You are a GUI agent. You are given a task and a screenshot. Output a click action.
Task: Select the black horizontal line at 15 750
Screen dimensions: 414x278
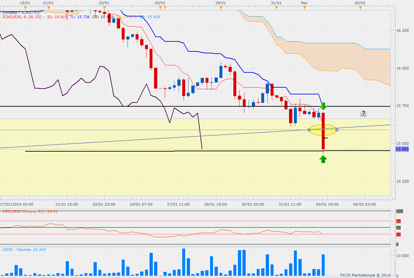[195, 106]
